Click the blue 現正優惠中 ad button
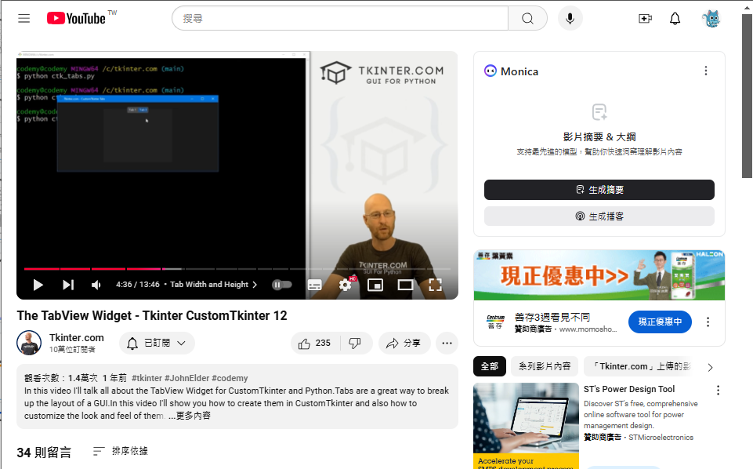753x469 pixels. [660, 322]
